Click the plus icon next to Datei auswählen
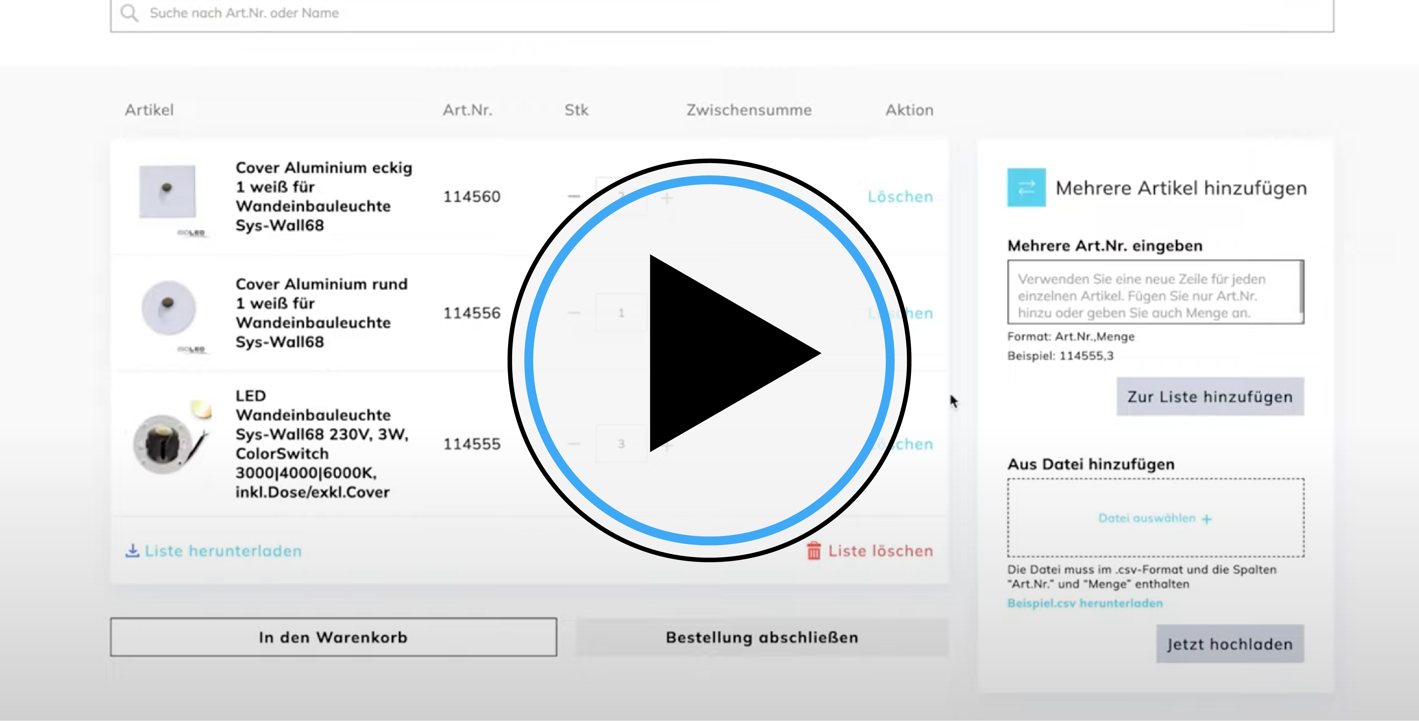1419x721 pixels. (x=1207, y=519)
